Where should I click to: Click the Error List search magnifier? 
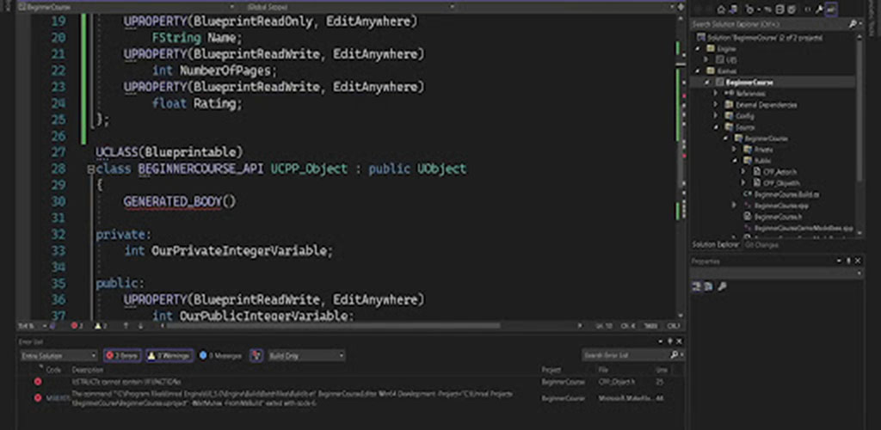(x=674, y=355)
